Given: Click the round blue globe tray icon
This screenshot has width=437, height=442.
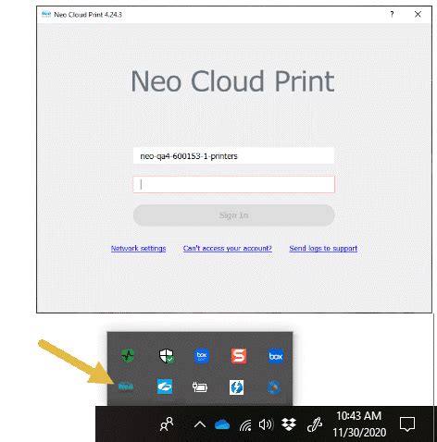Looking at the screenshot, I should point(274,387).
